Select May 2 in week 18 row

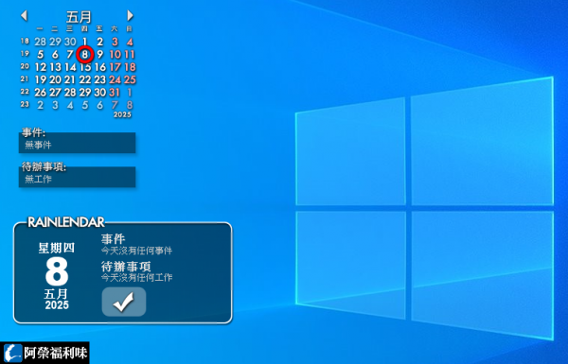(100, 42)
